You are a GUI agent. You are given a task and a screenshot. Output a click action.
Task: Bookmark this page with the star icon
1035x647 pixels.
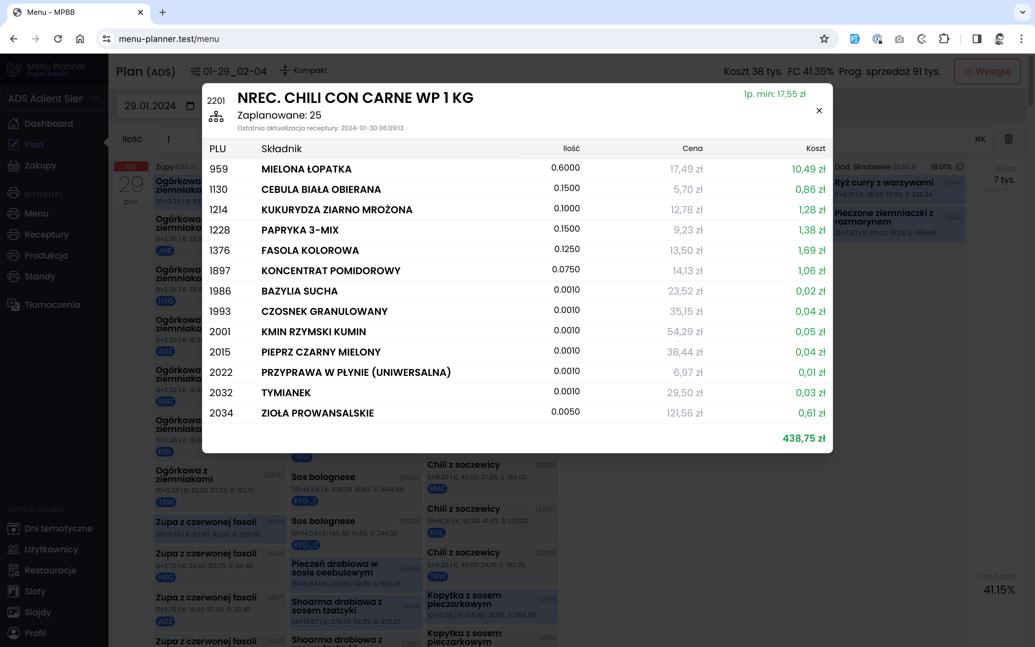pos(824,39)
